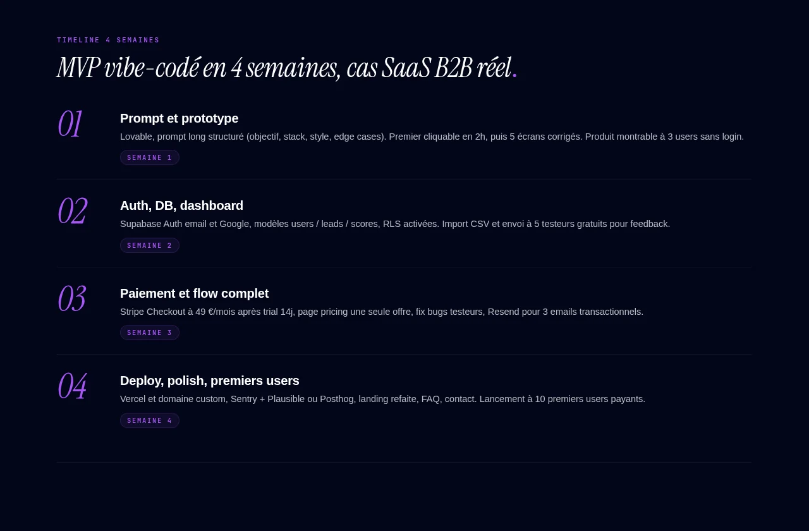The image size is (809, 531).
Task: Click the Supabase Auth description text
Action: pos(395,224)
